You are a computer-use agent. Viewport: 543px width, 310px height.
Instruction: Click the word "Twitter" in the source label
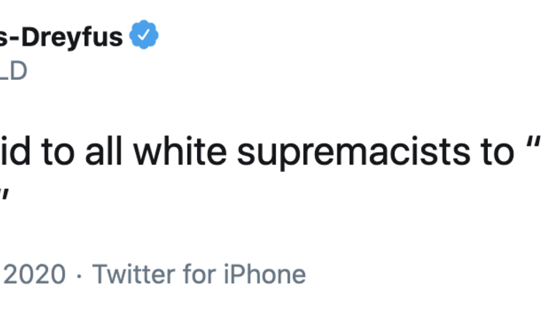130,274
